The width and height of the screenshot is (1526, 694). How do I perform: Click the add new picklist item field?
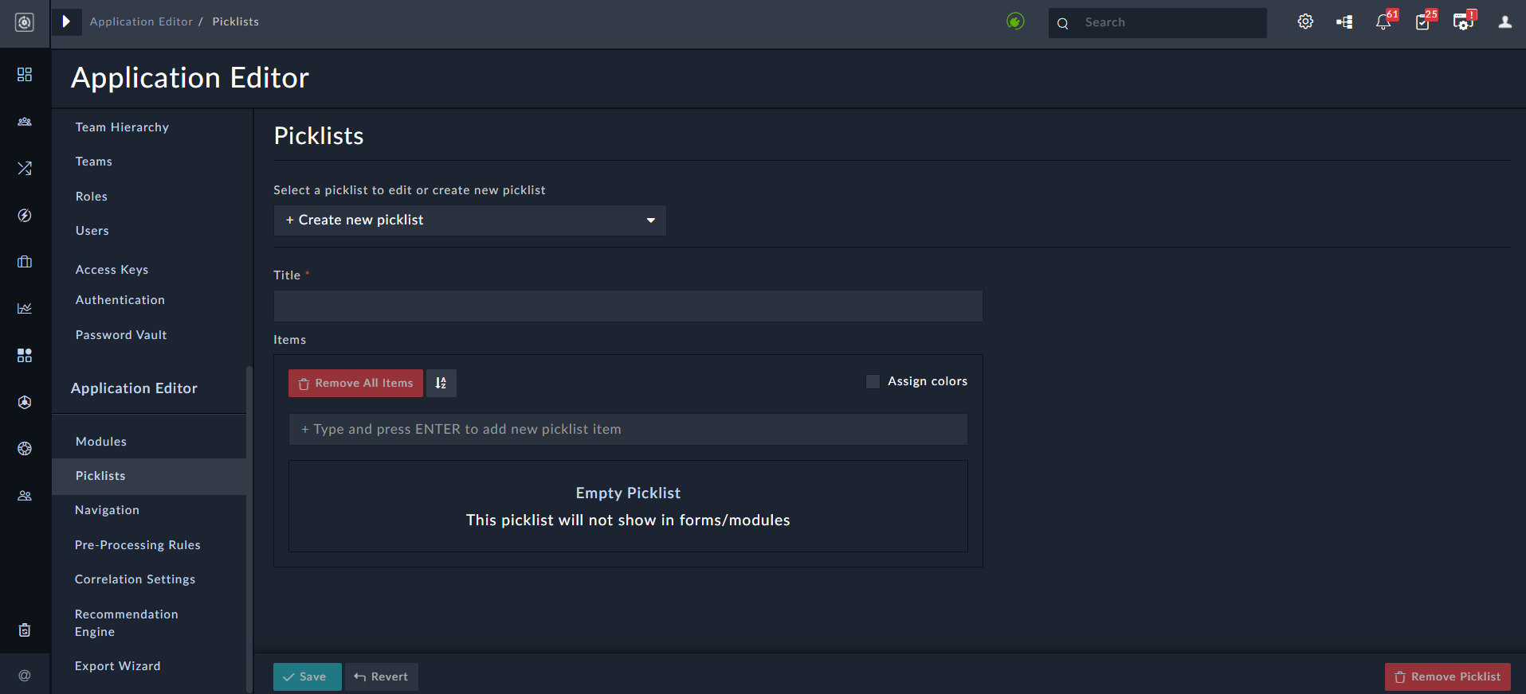[628, 429]
